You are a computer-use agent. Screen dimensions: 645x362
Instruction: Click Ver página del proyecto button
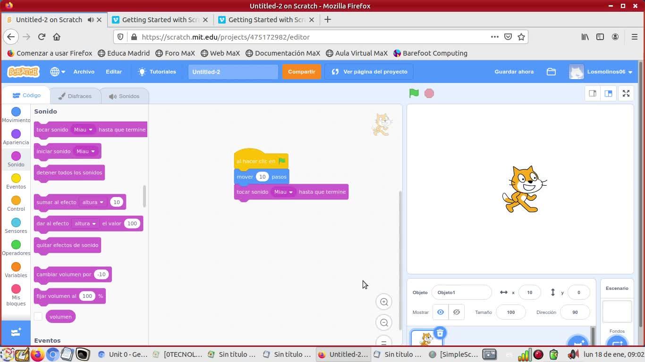coord(369,72)
